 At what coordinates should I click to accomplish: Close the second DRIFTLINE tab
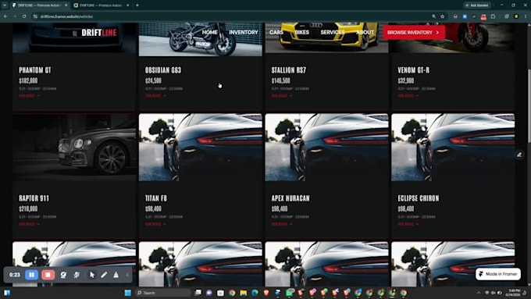point(127,5)
